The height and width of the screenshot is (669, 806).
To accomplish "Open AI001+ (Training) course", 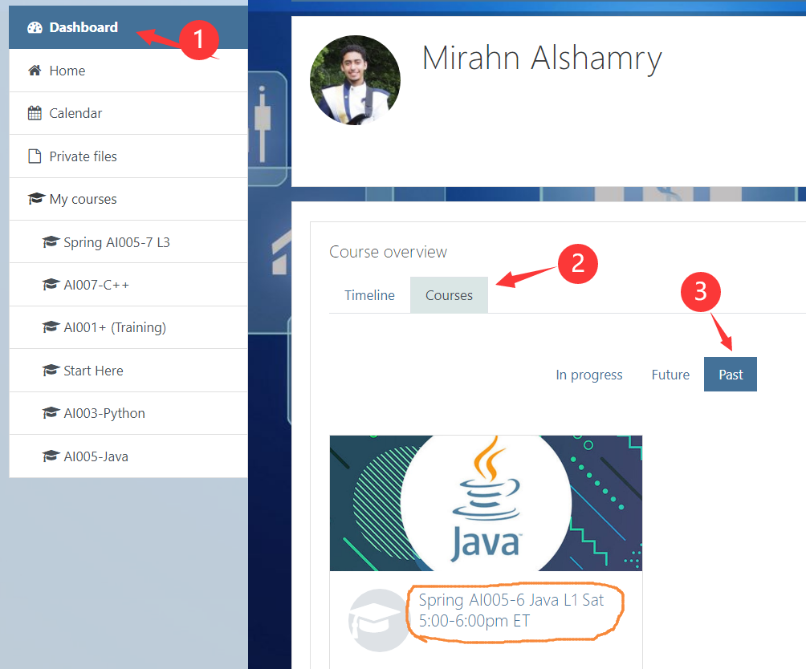I will [x=115, y=327].
